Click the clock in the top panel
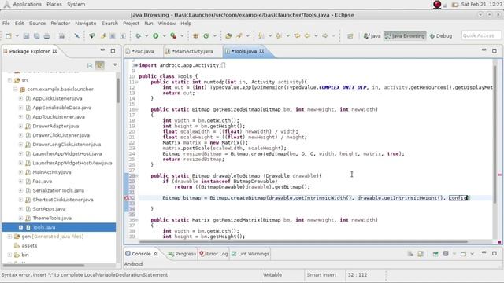 coord(481,4)
